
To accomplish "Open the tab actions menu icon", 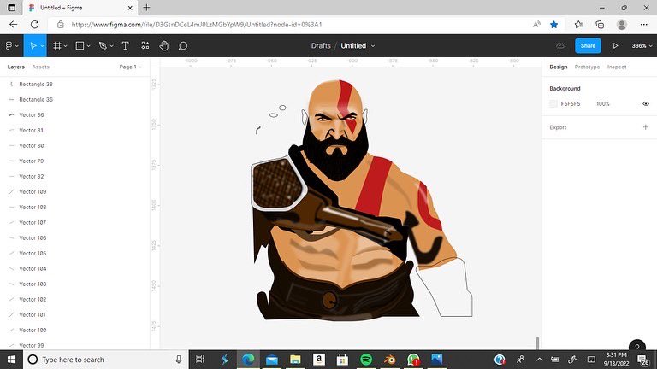I will pyautogui.click(x=11, y=8).
